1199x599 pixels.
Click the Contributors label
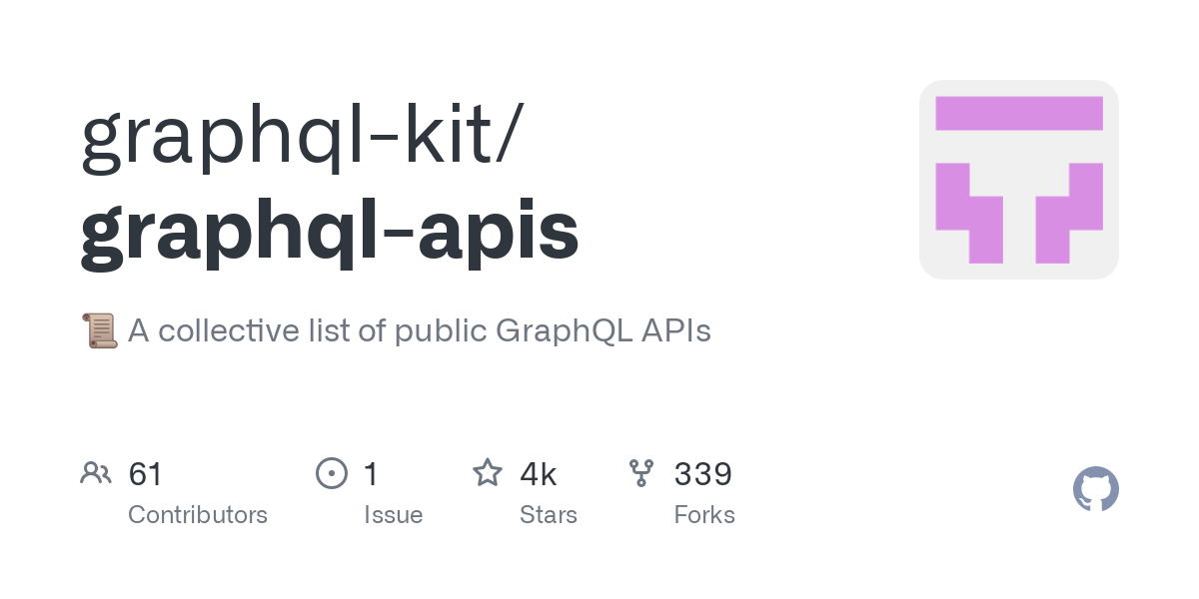pos(198,515)
